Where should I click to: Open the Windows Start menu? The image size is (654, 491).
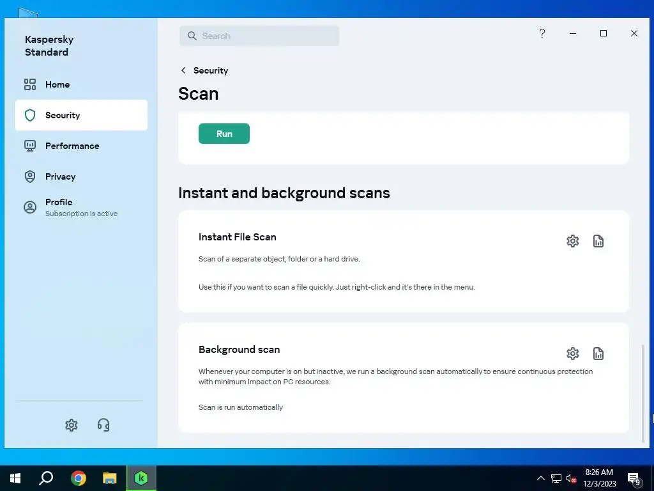tap(15, 478)
